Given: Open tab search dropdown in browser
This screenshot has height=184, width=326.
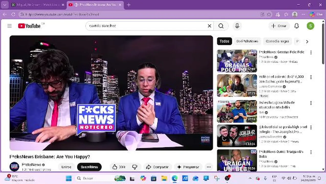Looking at the screenshot, I should tap(5, 5).
